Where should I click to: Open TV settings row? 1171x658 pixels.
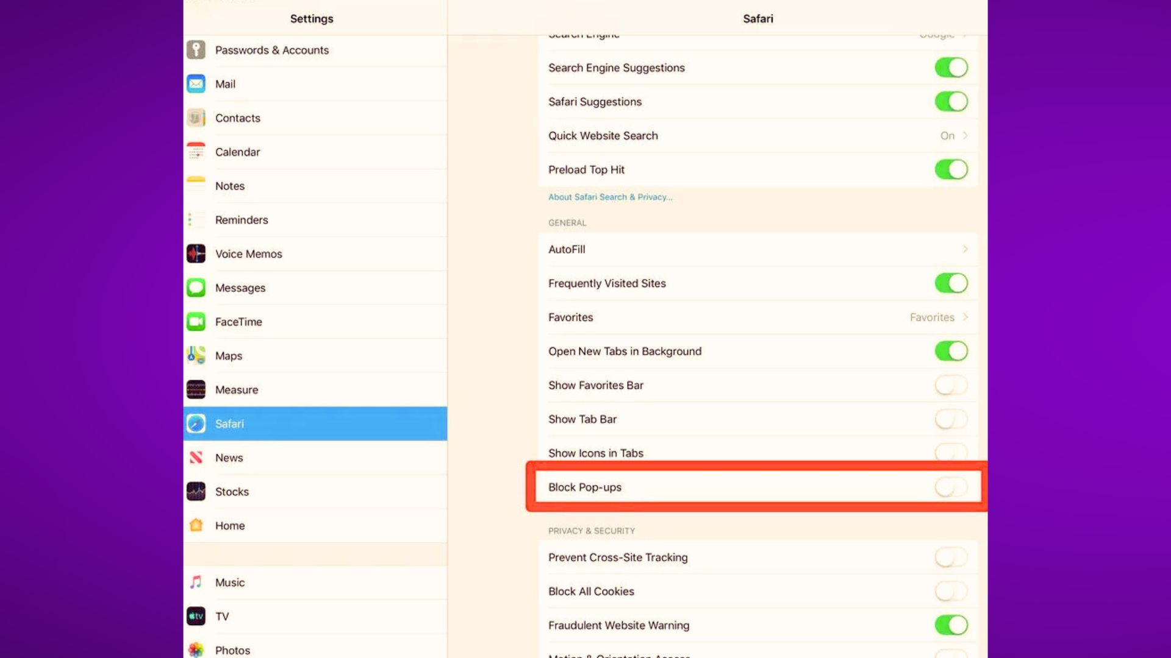(315, 616)
